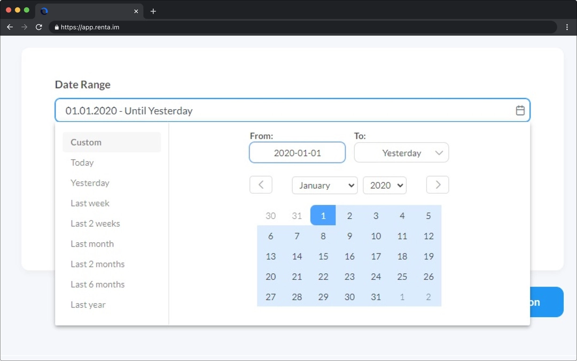The height and width of the screenshot is (361, 577).
Task: Click the Date Range input field
Action: point(293,110)
